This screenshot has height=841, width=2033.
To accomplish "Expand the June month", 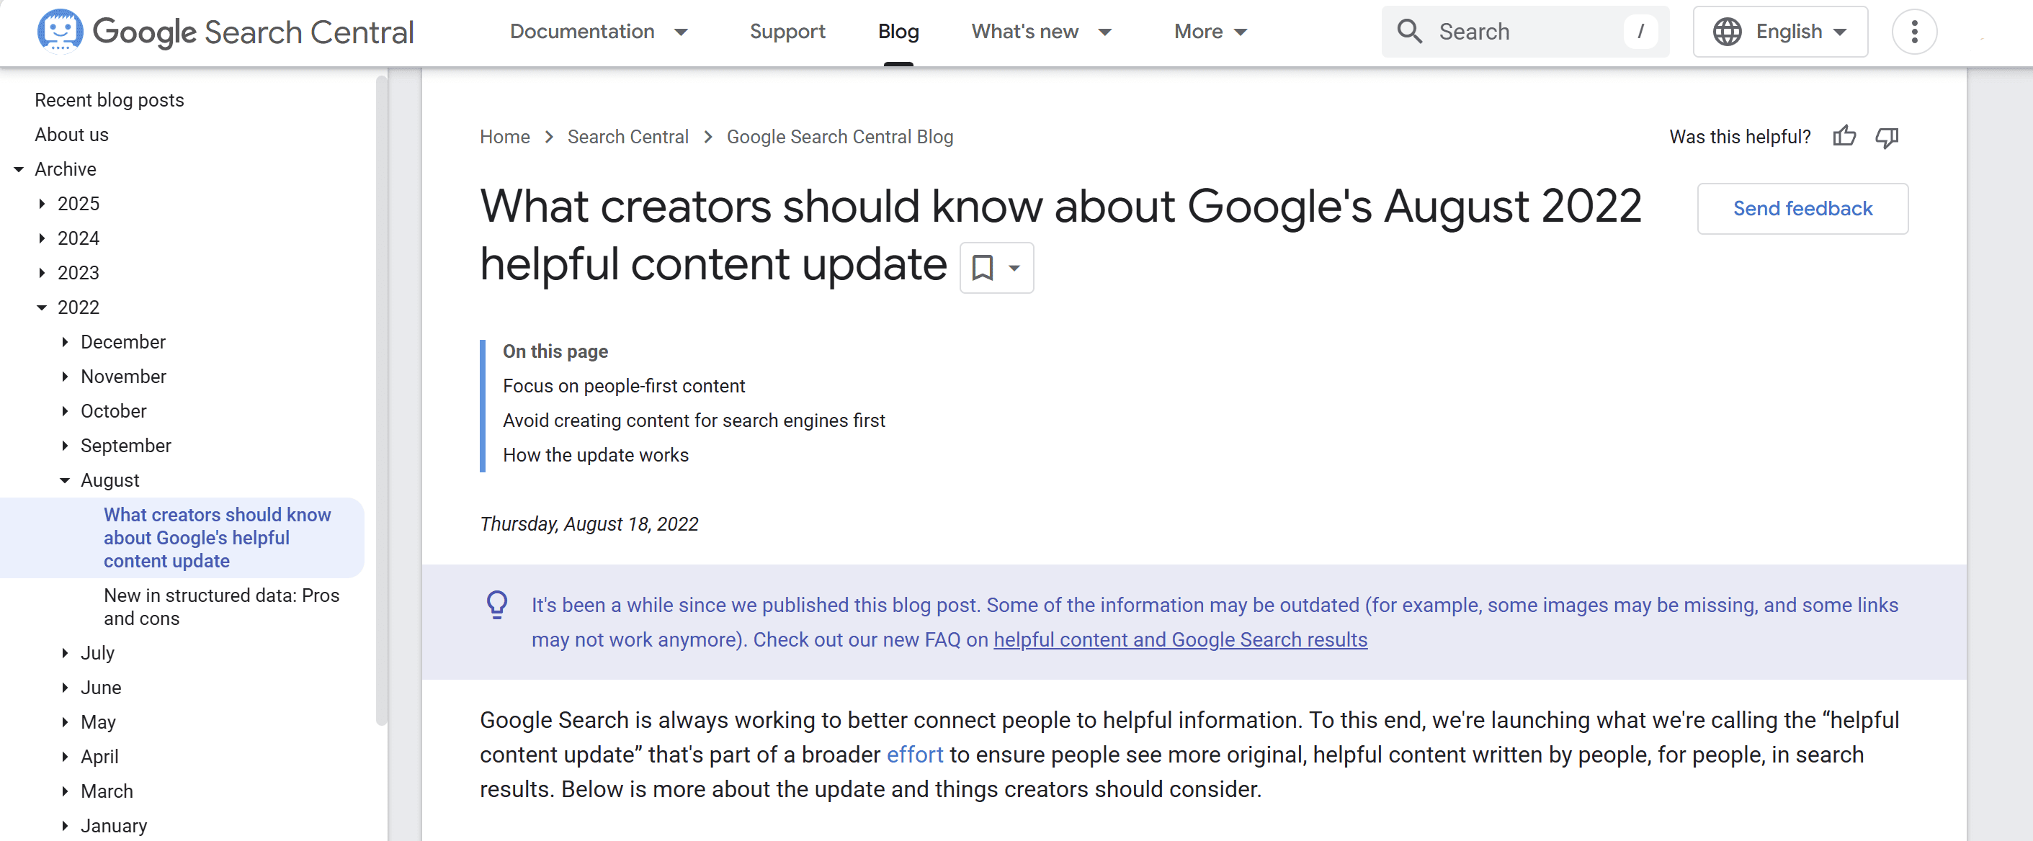I will [x=65, y=687].
